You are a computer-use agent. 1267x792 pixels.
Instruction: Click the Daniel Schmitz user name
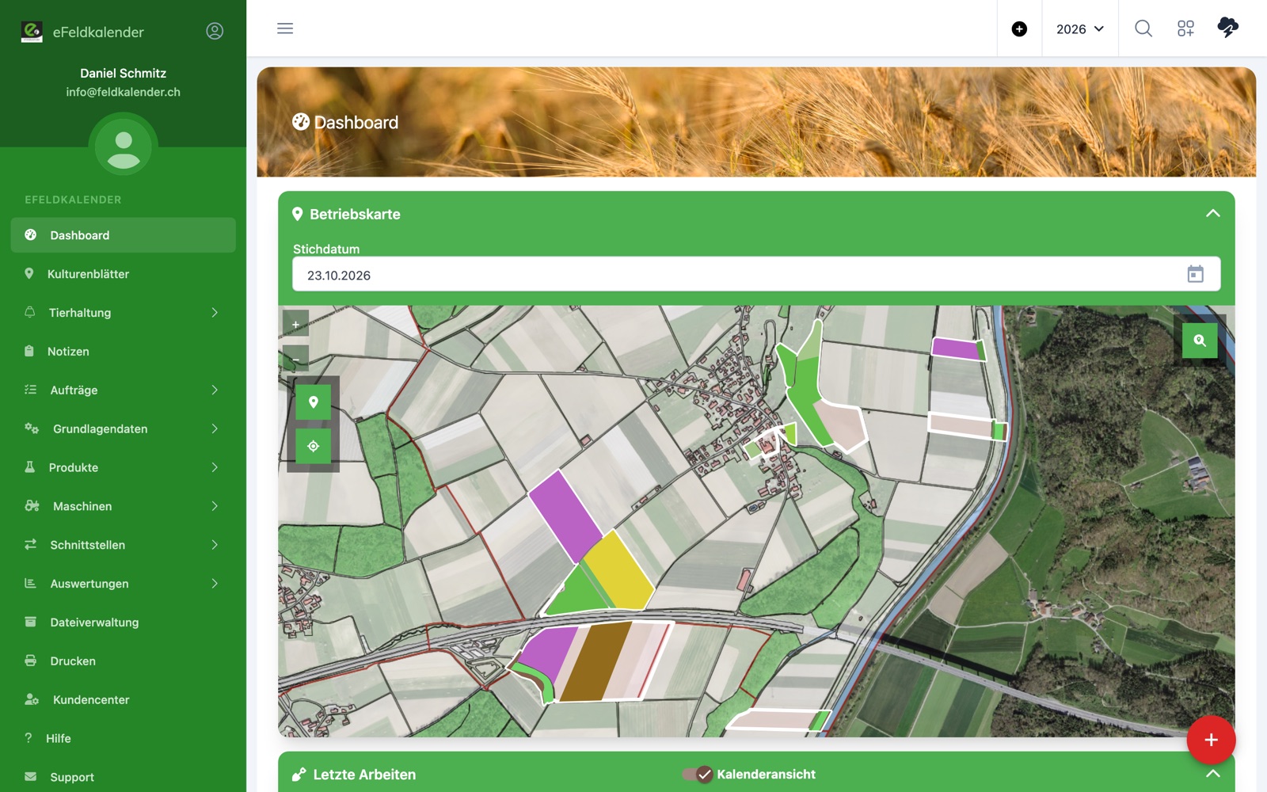124,73
